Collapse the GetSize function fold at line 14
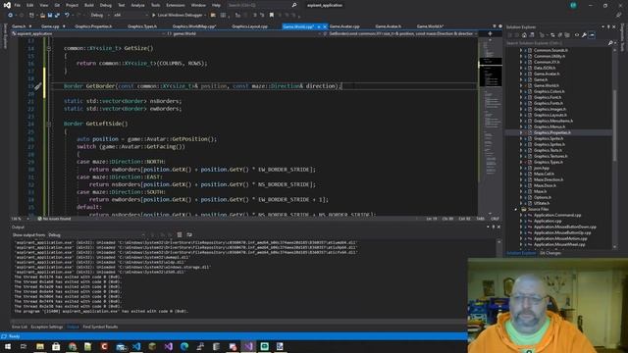Screen dimensions: 628x353 (x=48, y=48)
